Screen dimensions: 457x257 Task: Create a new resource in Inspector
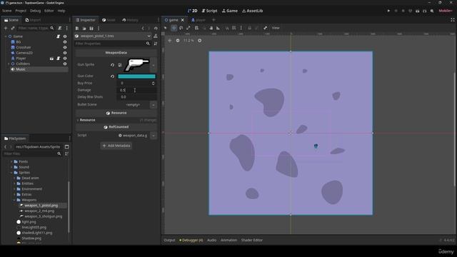(77, 29)
